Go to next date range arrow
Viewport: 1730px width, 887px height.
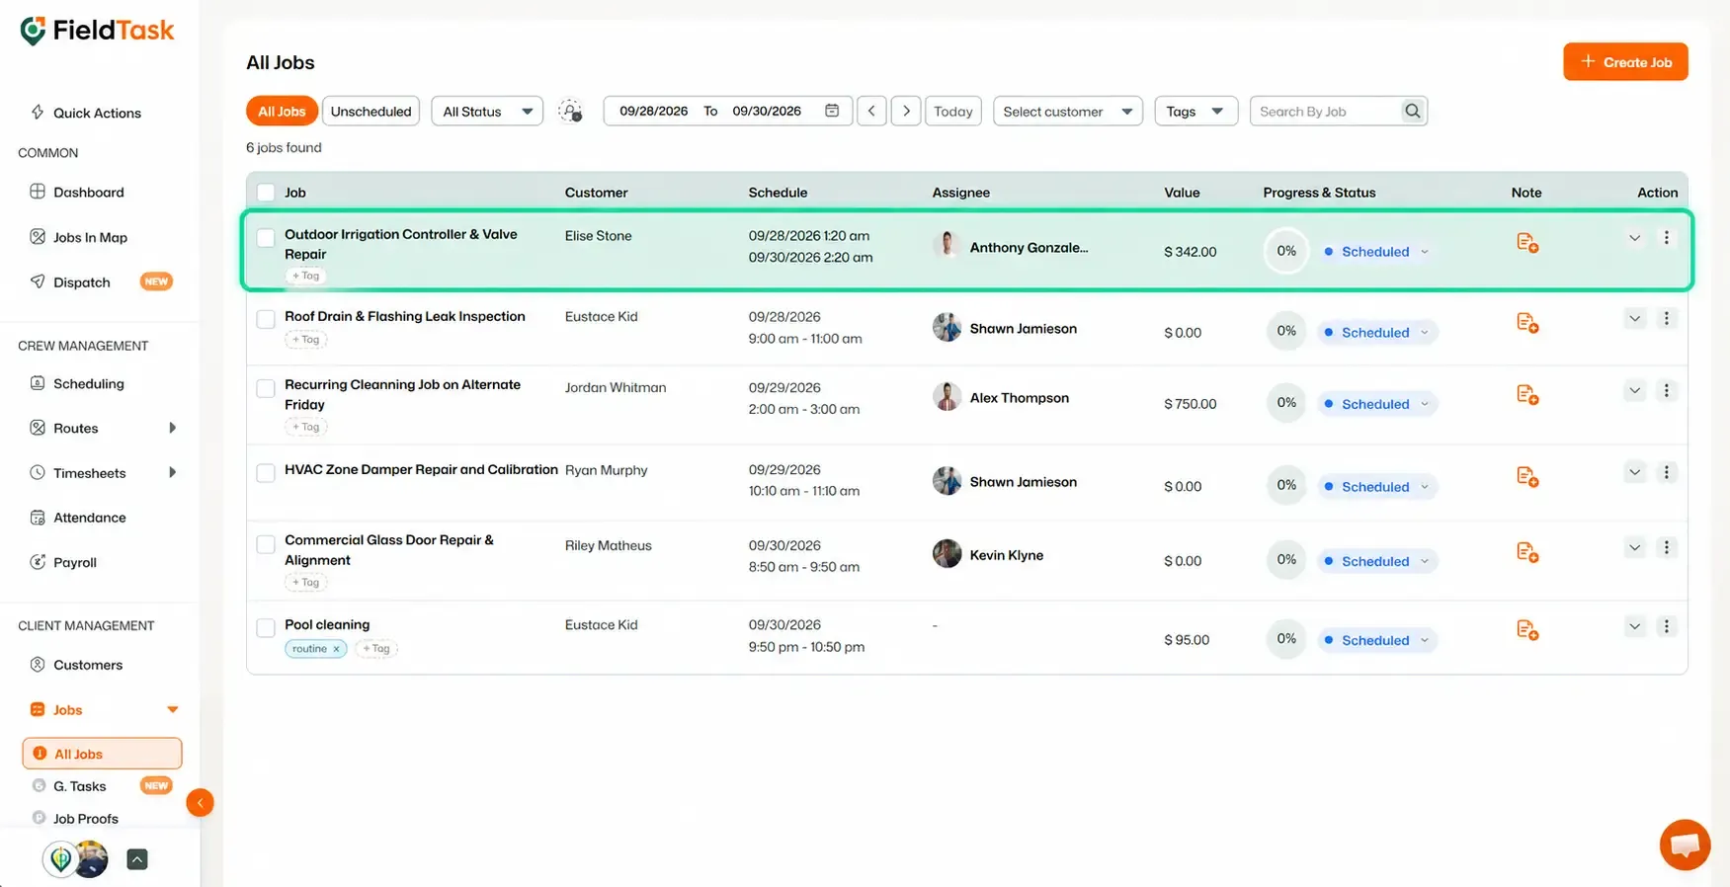click(906, 111)
